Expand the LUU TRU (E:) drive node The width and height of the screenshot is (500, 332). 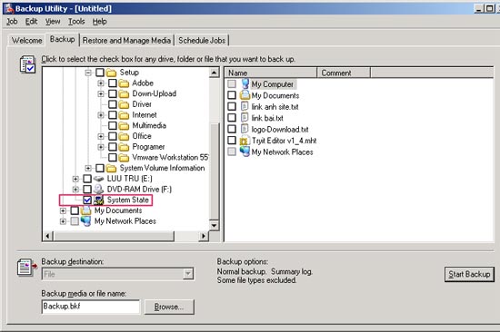[x=75, y=179]
